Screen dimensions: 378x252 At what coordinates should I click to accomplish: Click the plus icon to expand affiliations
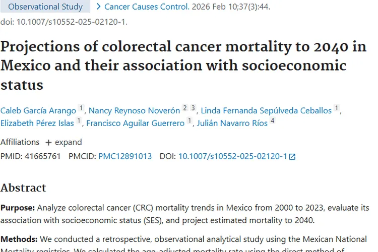[x=48, y=142]
